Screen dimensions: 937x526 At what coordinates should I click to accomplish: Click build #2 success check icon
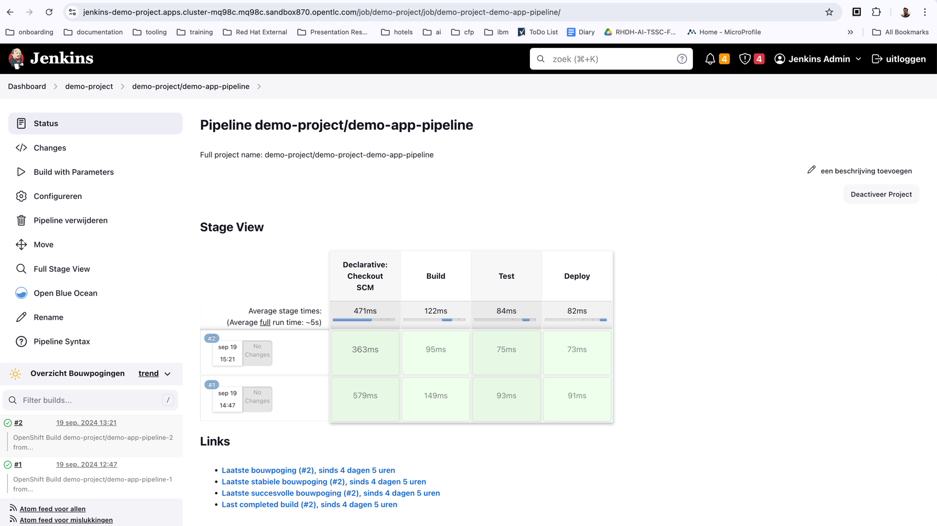8,423
